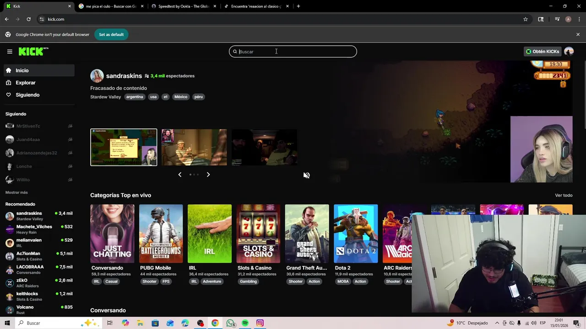This screenshot has width=586, height=329.
Task: Open Siguiendo in the sidebar
Action: [39, 95]
